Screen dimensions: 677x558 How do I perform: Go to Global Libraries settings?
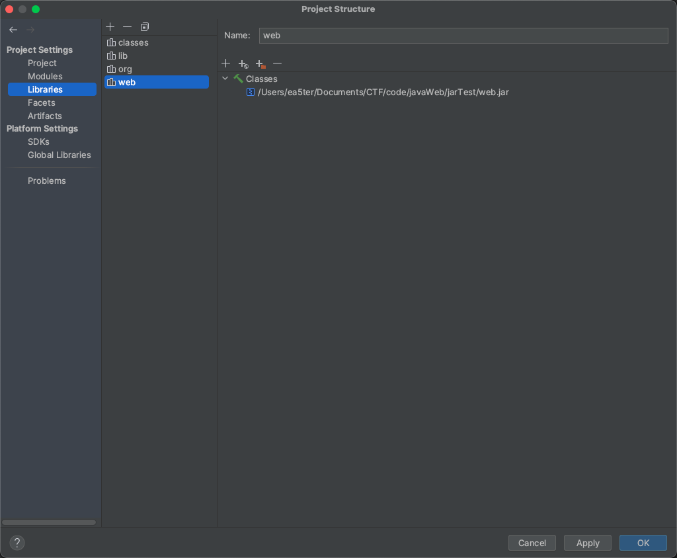click(59, 155)
